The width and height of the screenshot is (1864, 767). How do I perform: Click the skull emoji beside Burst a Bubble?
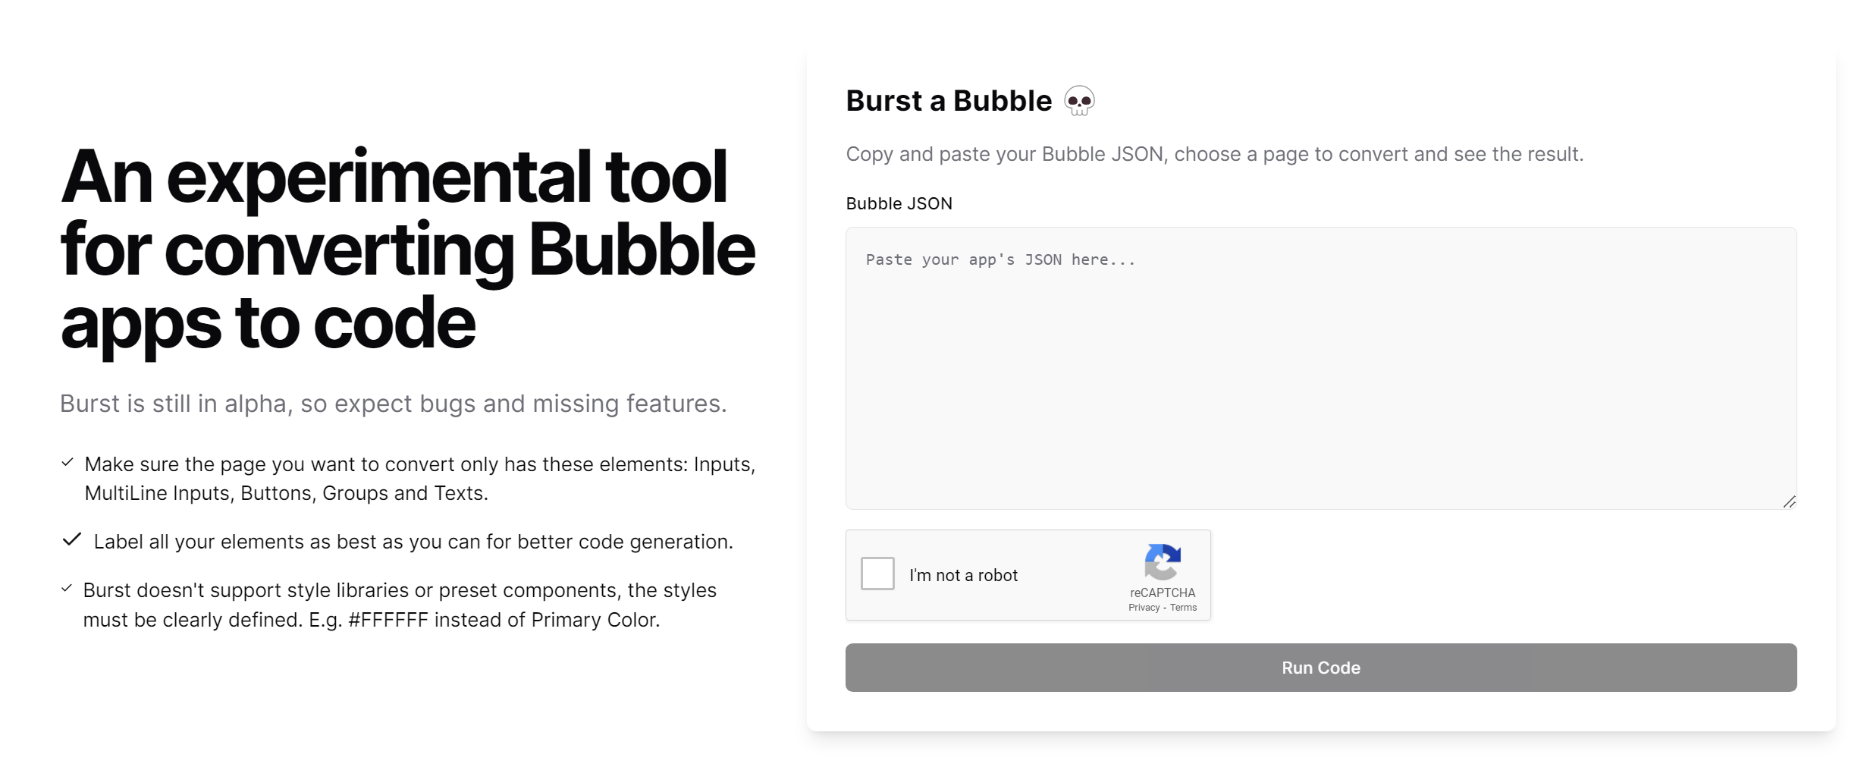pos(1079,101)
